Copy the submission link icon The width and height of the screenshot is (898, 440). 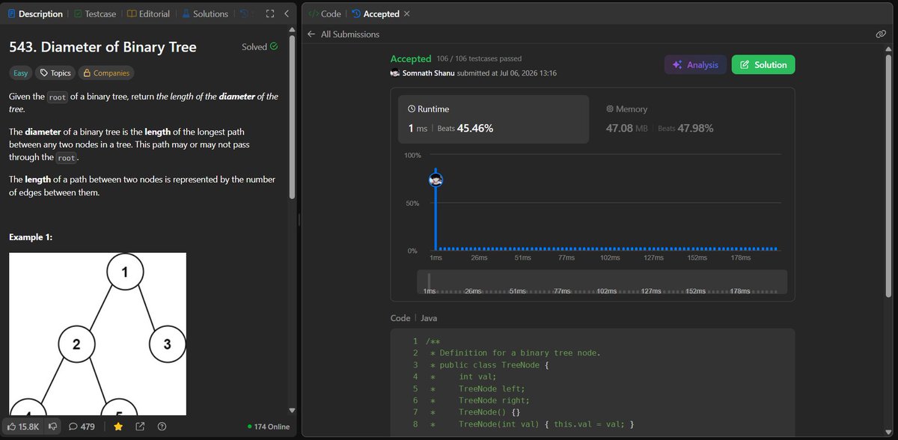click(x=881, y=34)
